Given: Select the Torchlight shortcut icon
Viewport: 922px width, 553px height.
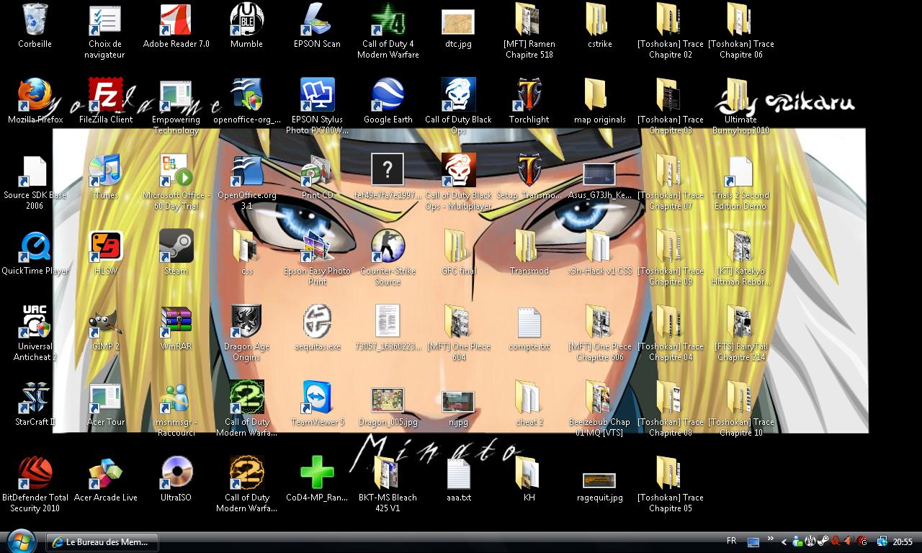Looking at the screenshot, I should coord(529,95).
